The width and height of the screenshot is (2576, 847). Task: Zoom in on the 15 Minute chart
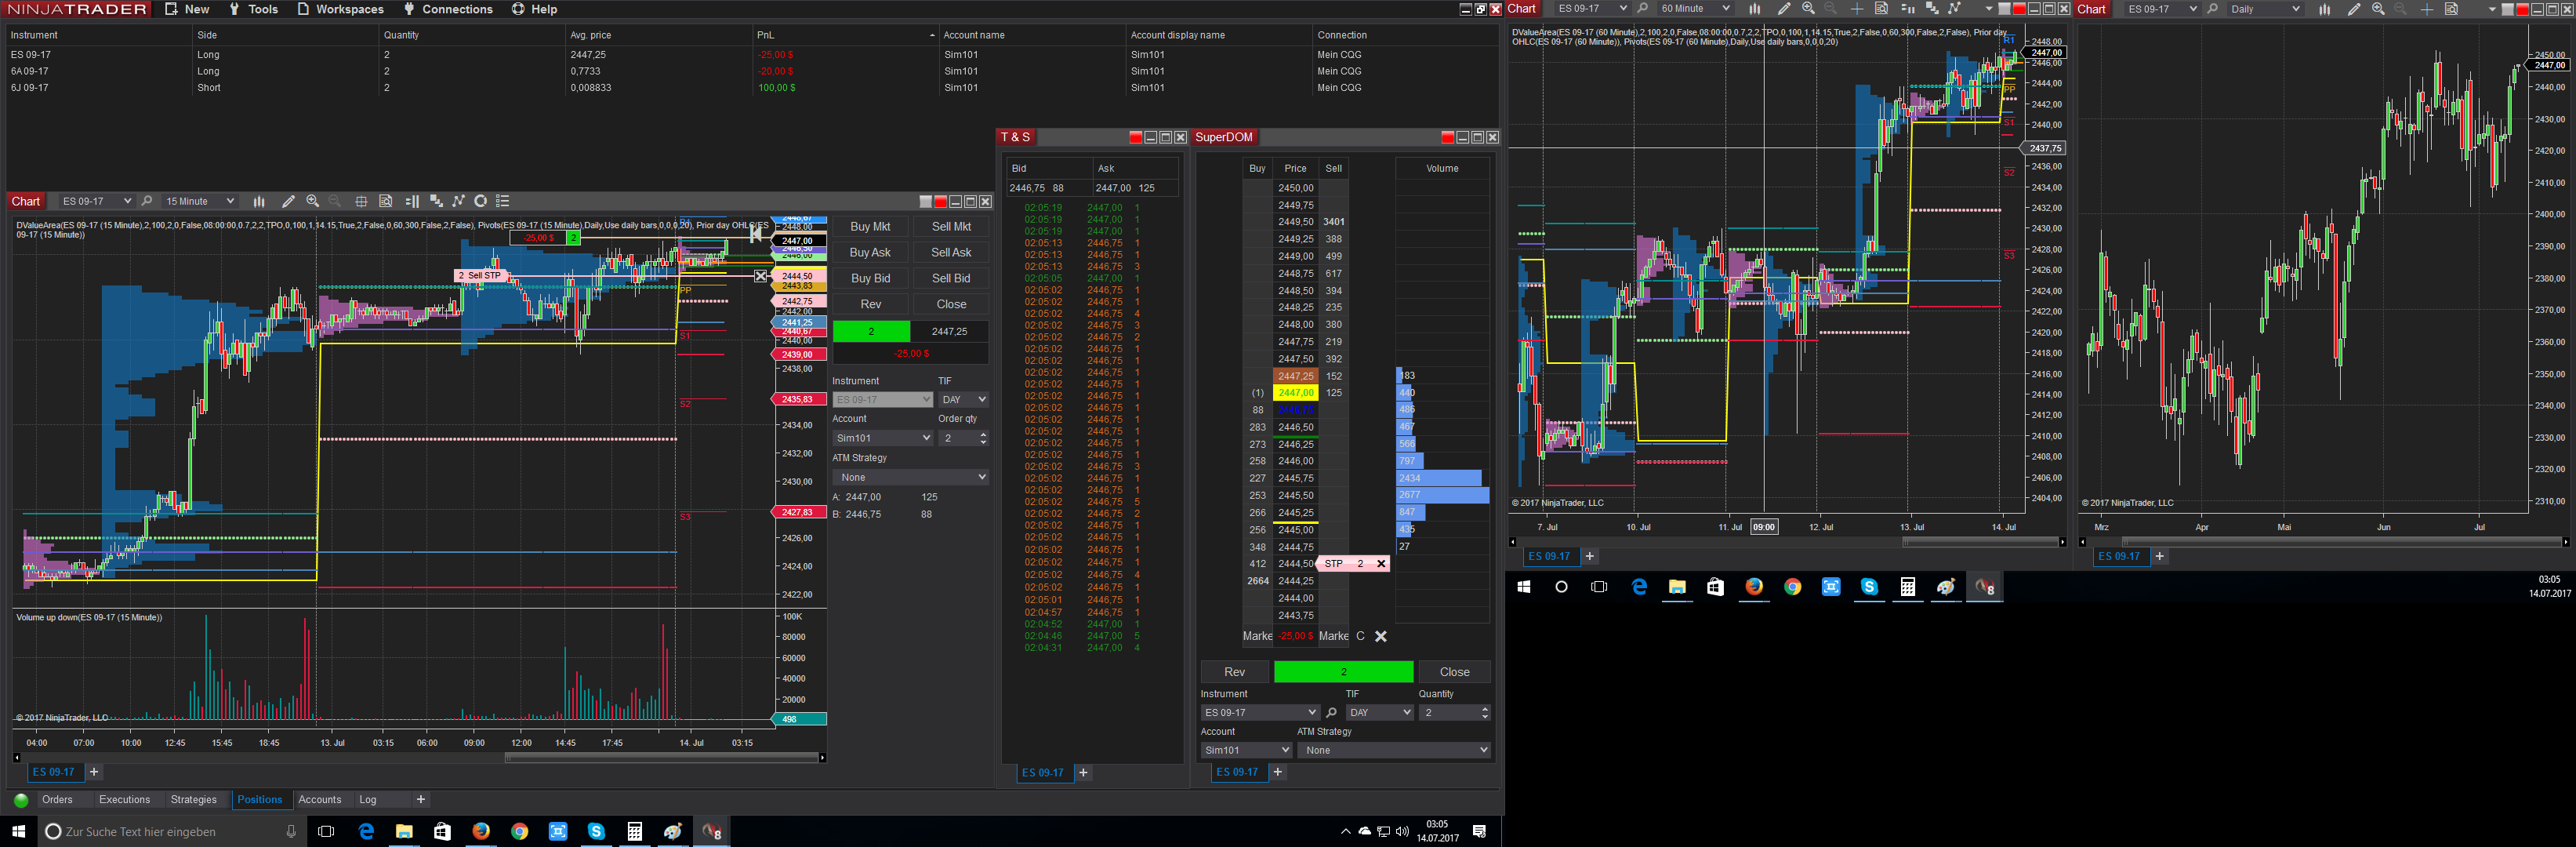pyautogui.click(x=313, y=201)
